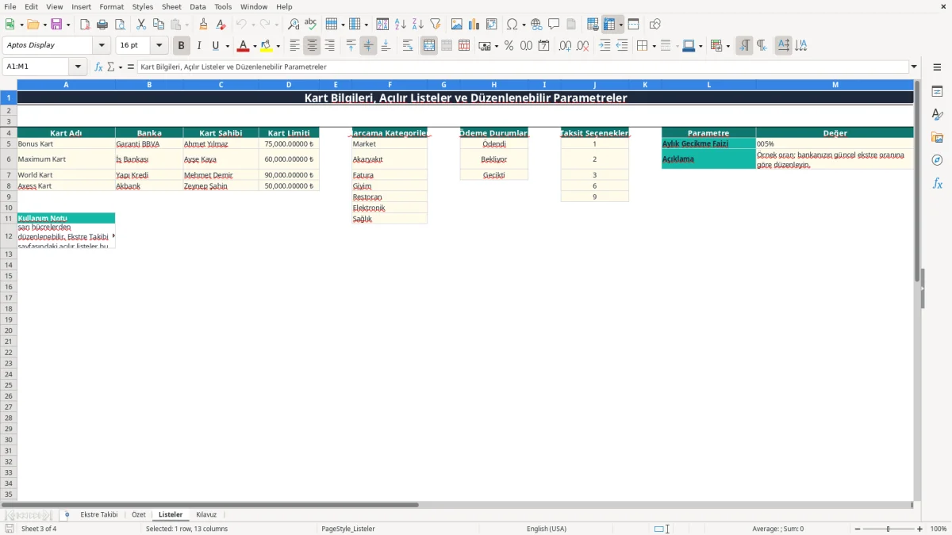Screen dimensions: 952x535
Task: Insert an image via the toolbar icon
Action: 457,25
